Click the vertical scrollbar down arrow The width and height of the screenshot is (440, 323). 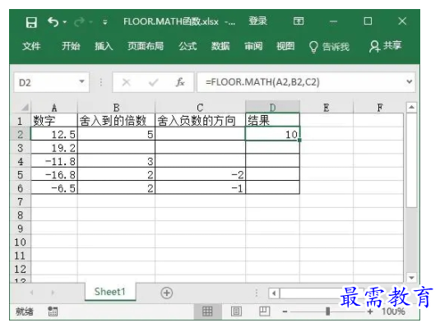click(411, 278)
